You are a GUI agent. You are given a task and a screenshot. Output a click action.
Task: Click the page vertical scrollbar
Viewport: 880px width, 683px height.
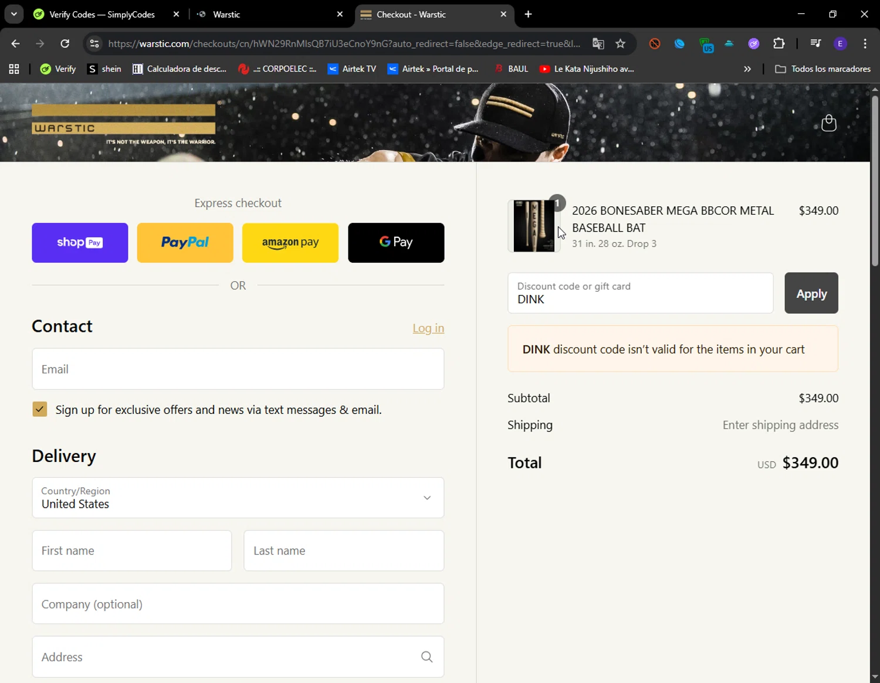click(875, 182)
